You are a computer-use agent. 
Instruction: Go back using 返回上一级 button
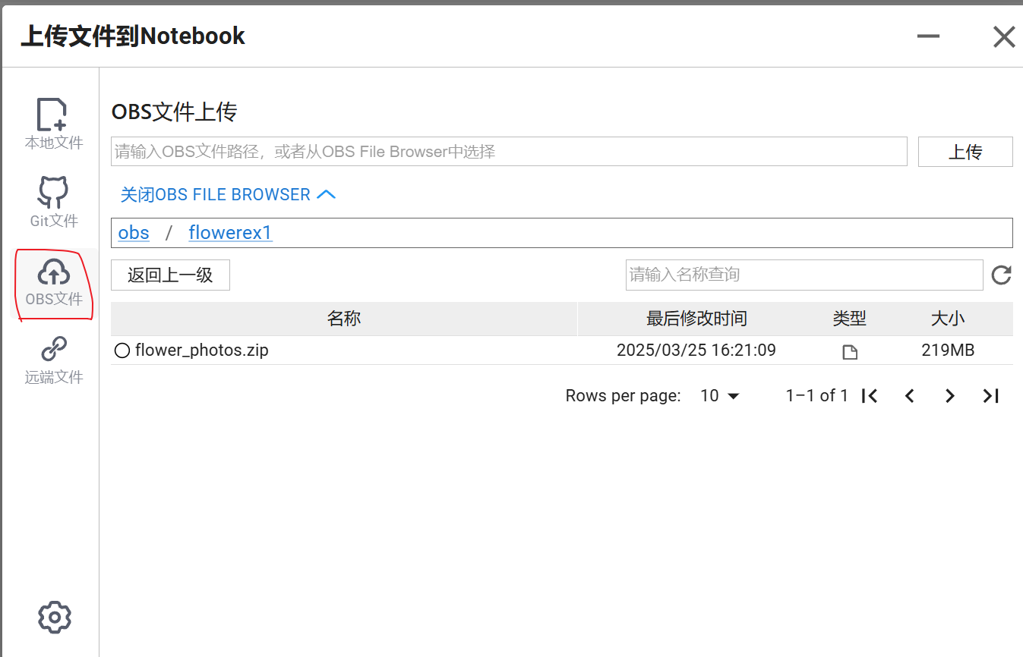tap(170, 275)
